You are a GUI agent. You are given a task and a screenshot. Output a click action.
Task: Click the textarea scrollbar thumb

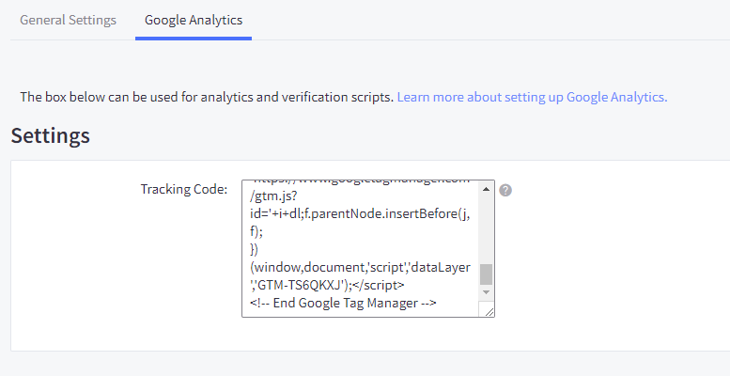486,274
